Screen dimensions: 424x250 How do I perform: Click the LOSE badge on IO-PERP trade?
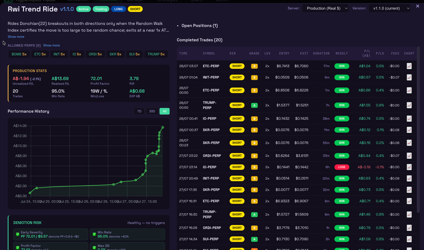(342, 167)
